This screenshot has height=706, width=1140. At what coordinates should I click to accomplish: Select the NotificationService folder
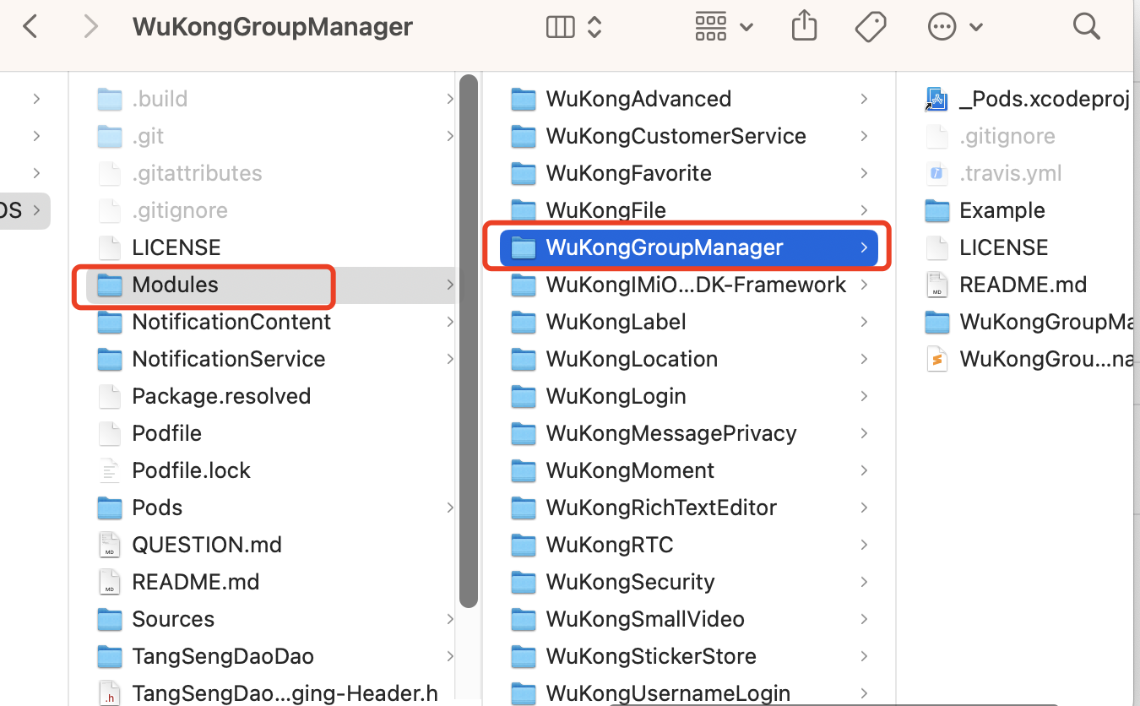coord(228,359)
